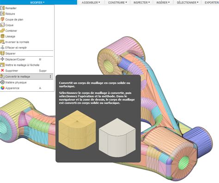Click the 'A' shortcut next to Apparence
The width and height of the screenshot is (219, 183).
pos(40,88)
